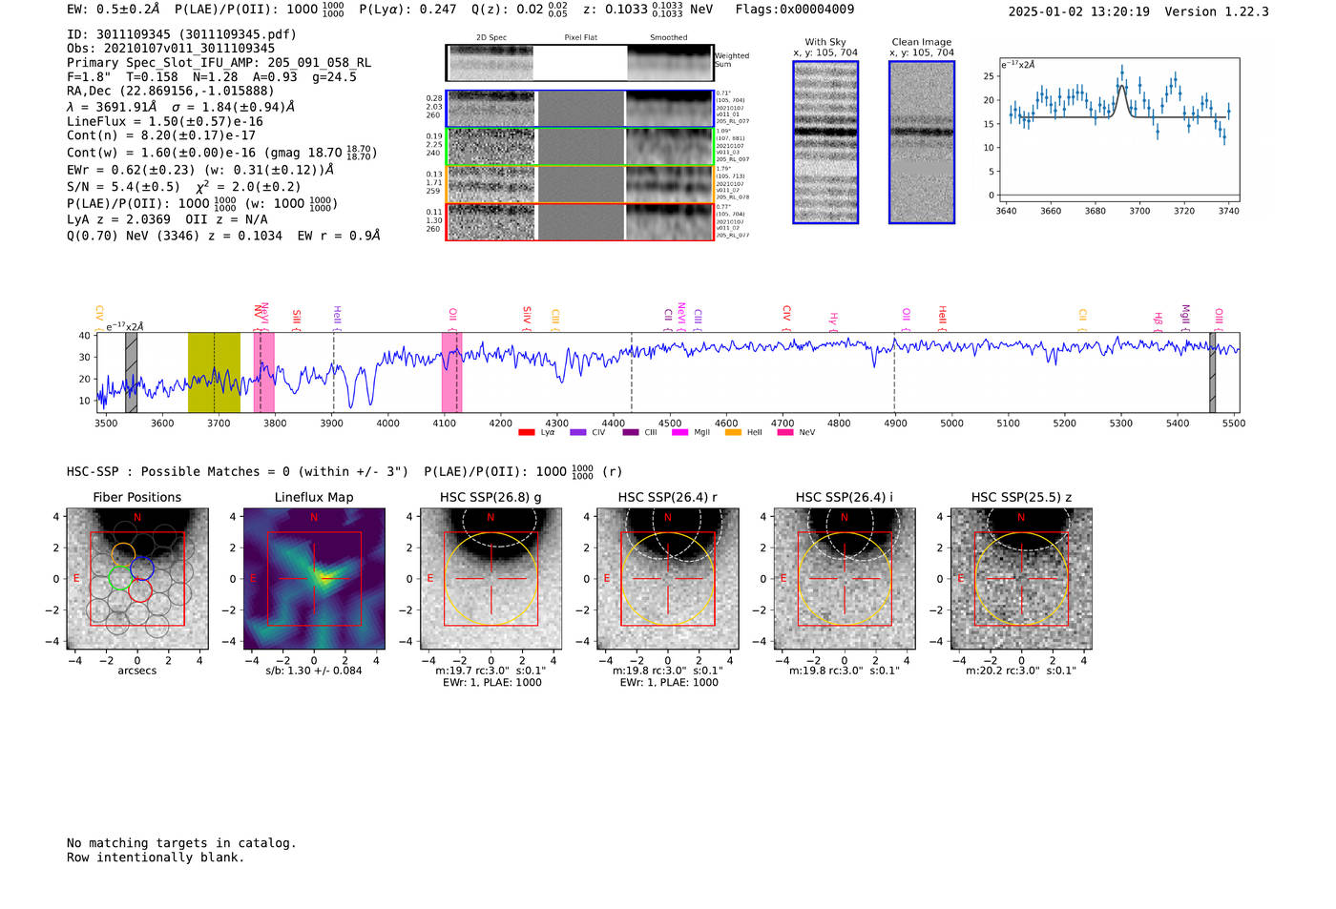This screenshot has width=1336, height=909.
Task: Pick the red-bordered 2D spectrum row
Action: point(580,221)
